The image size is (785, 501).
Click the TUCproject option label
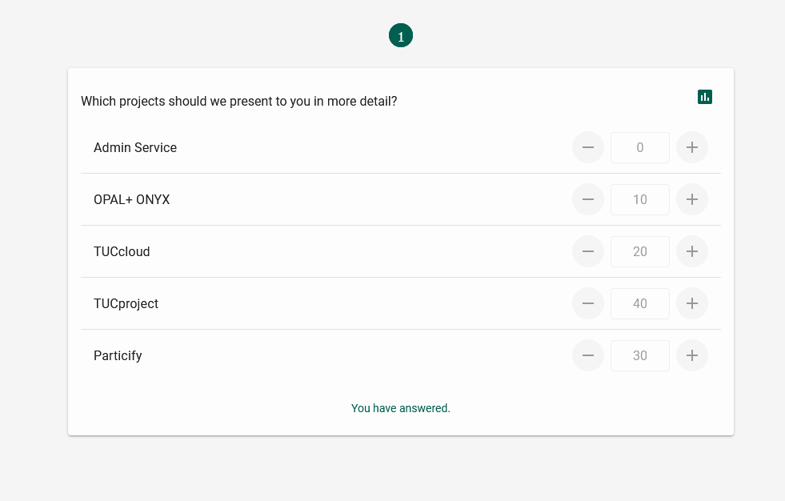126,304
